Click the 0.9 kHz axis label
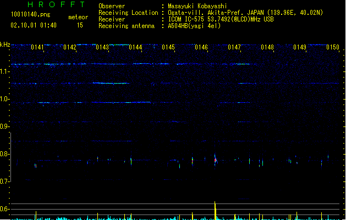The height and width of the screenshot is (220, 346). tap(5, 127)
